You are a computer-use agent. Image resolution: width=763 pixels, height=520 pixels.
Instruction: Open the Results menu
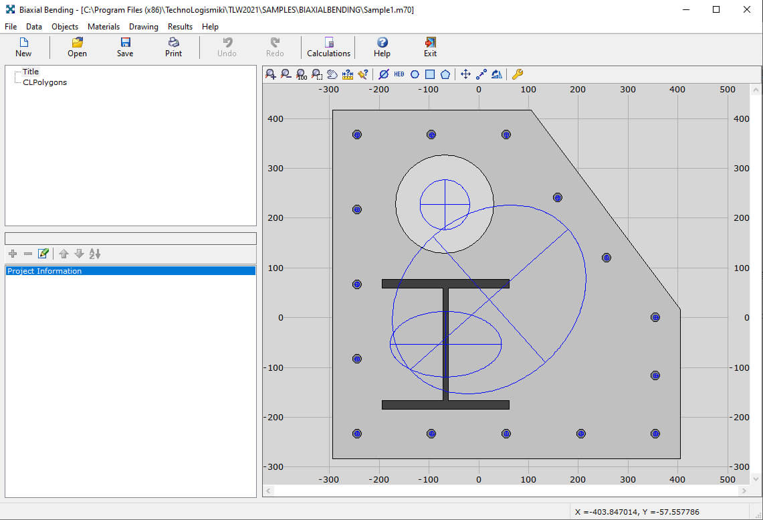click(x=180, y=27)
